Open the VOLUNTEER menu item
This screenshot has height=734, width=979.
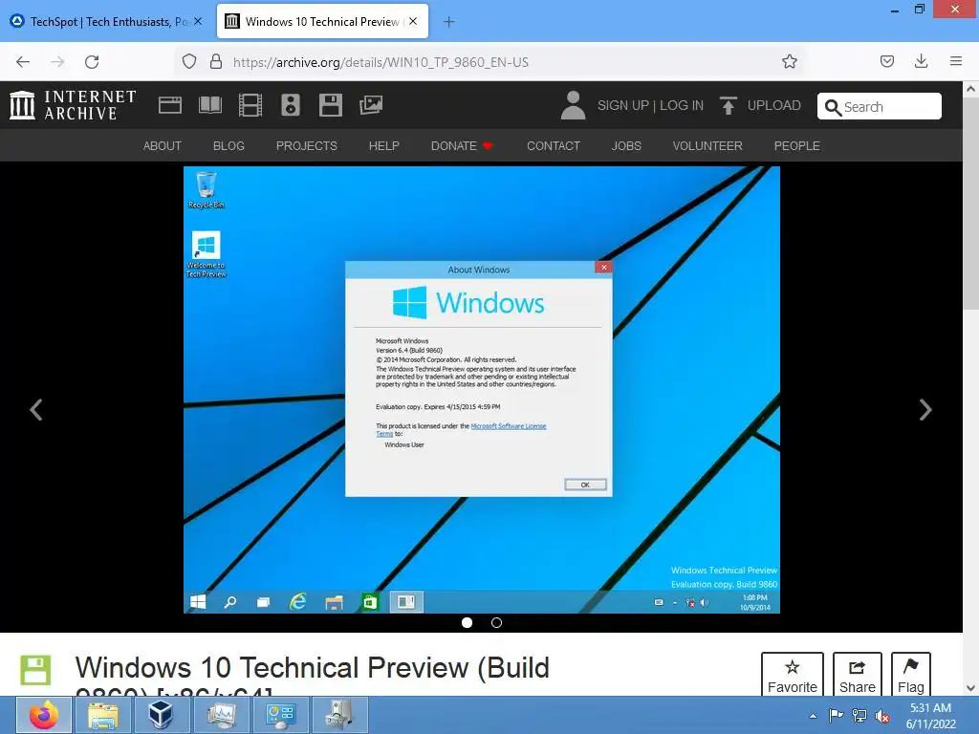click(707, 145)
